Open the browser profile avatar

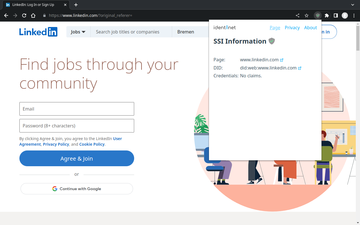(345, 15)
